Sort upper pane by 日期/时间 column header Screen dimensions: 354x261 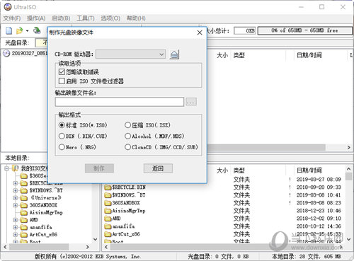click(x=309, y=55)
